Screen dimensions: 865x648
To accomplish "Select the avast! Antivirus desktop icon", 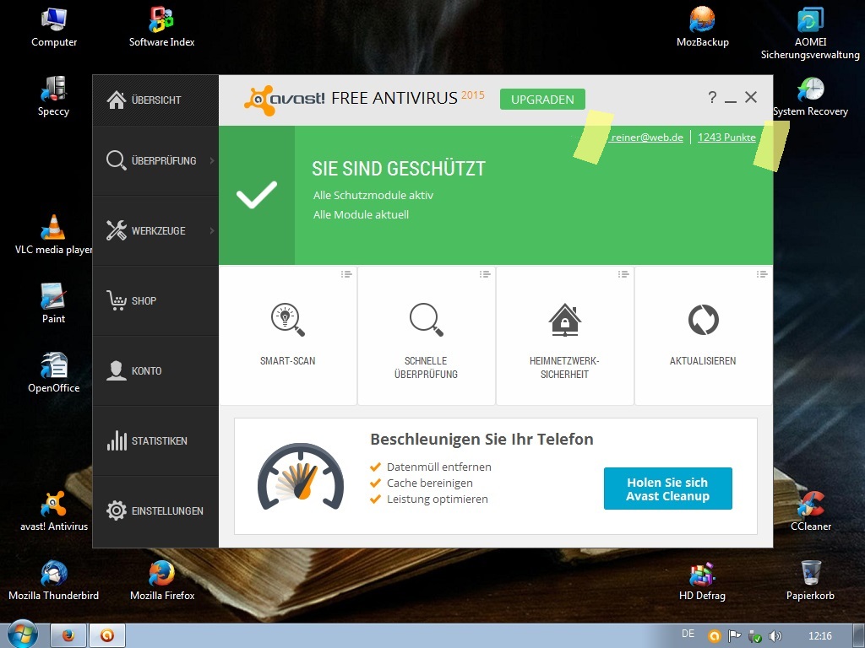I will pyautogui.click(x=53, y=511).
